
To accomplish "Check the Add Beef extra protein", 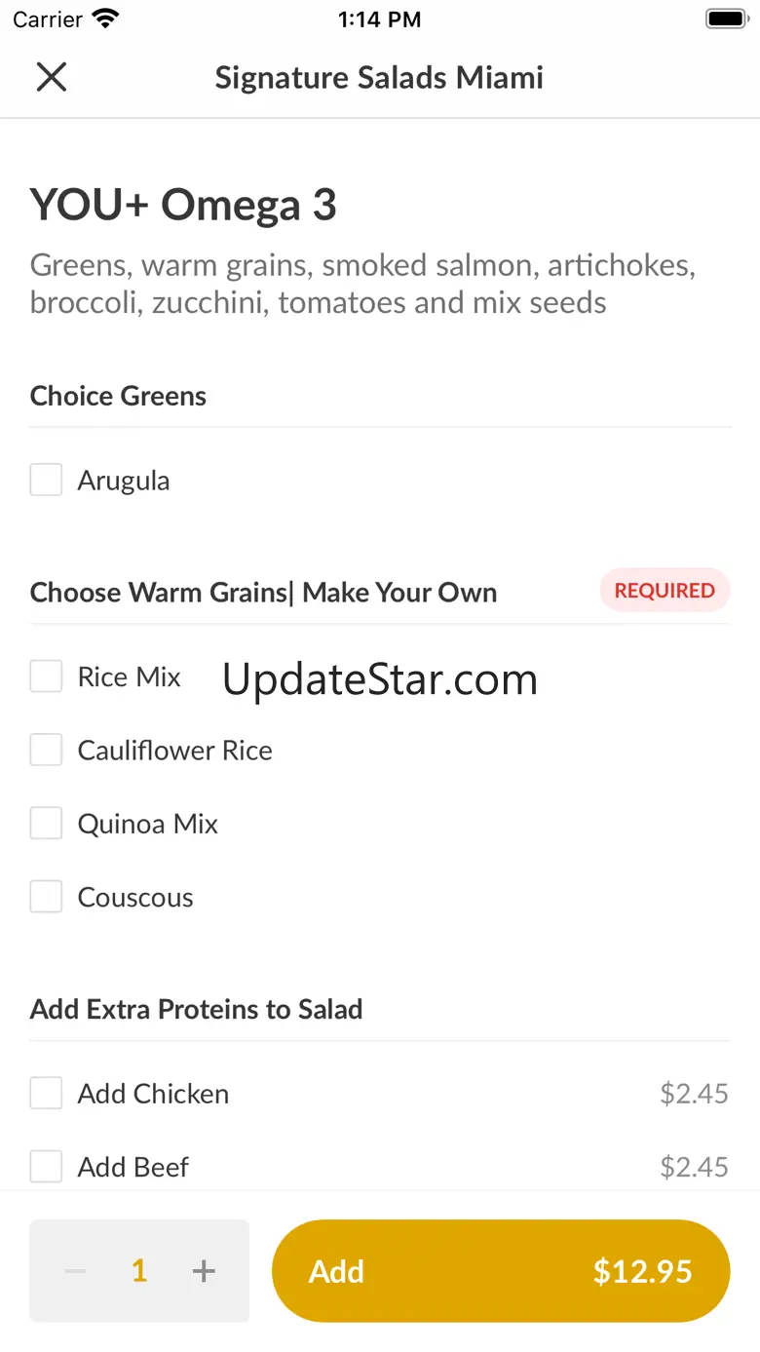I will pyautogui.click(x=46, y=1166).
